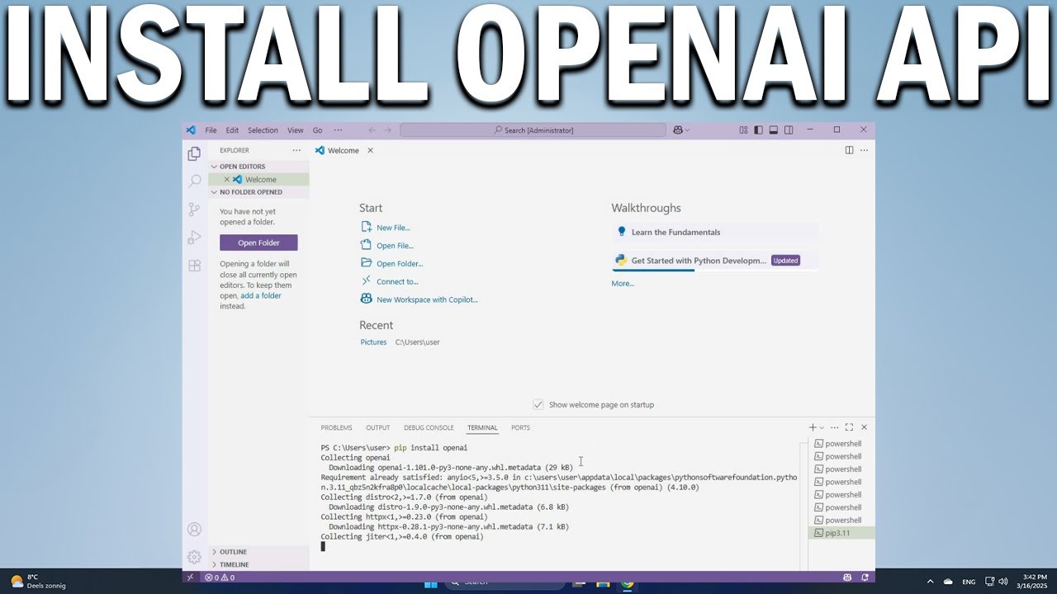Image resolution: width=1057 pixels, height=594 pixels.
Task: Open the Selection menu
Action: coord(263,130)
